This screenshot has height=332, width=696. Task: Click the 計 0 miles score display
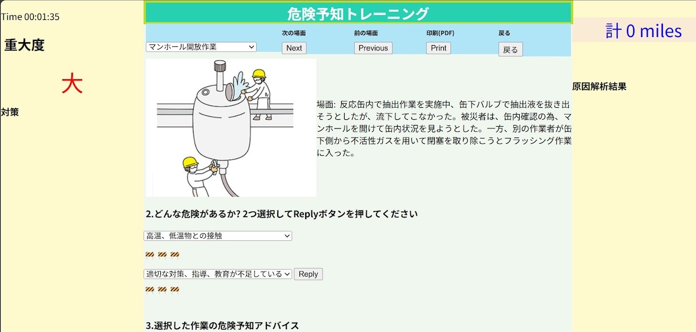coord(644,31)
